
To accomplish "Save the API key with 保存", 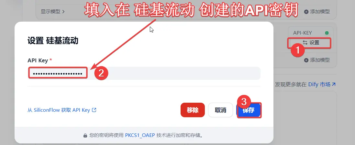I will (x=249, y=110).
